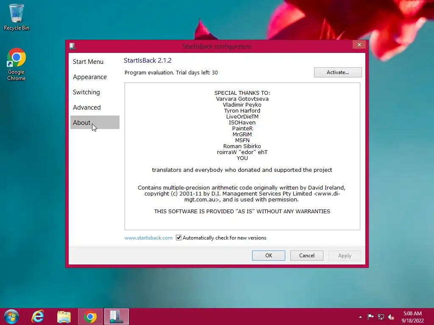
Task: Click the network tray icon
Action: [381, 317]
